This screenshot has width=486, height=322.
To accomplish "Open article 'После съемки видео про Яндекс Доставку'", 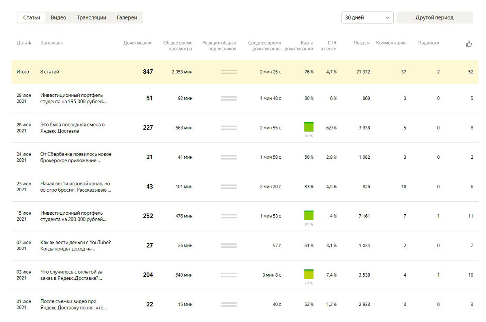I will click(x=74, y=304).
